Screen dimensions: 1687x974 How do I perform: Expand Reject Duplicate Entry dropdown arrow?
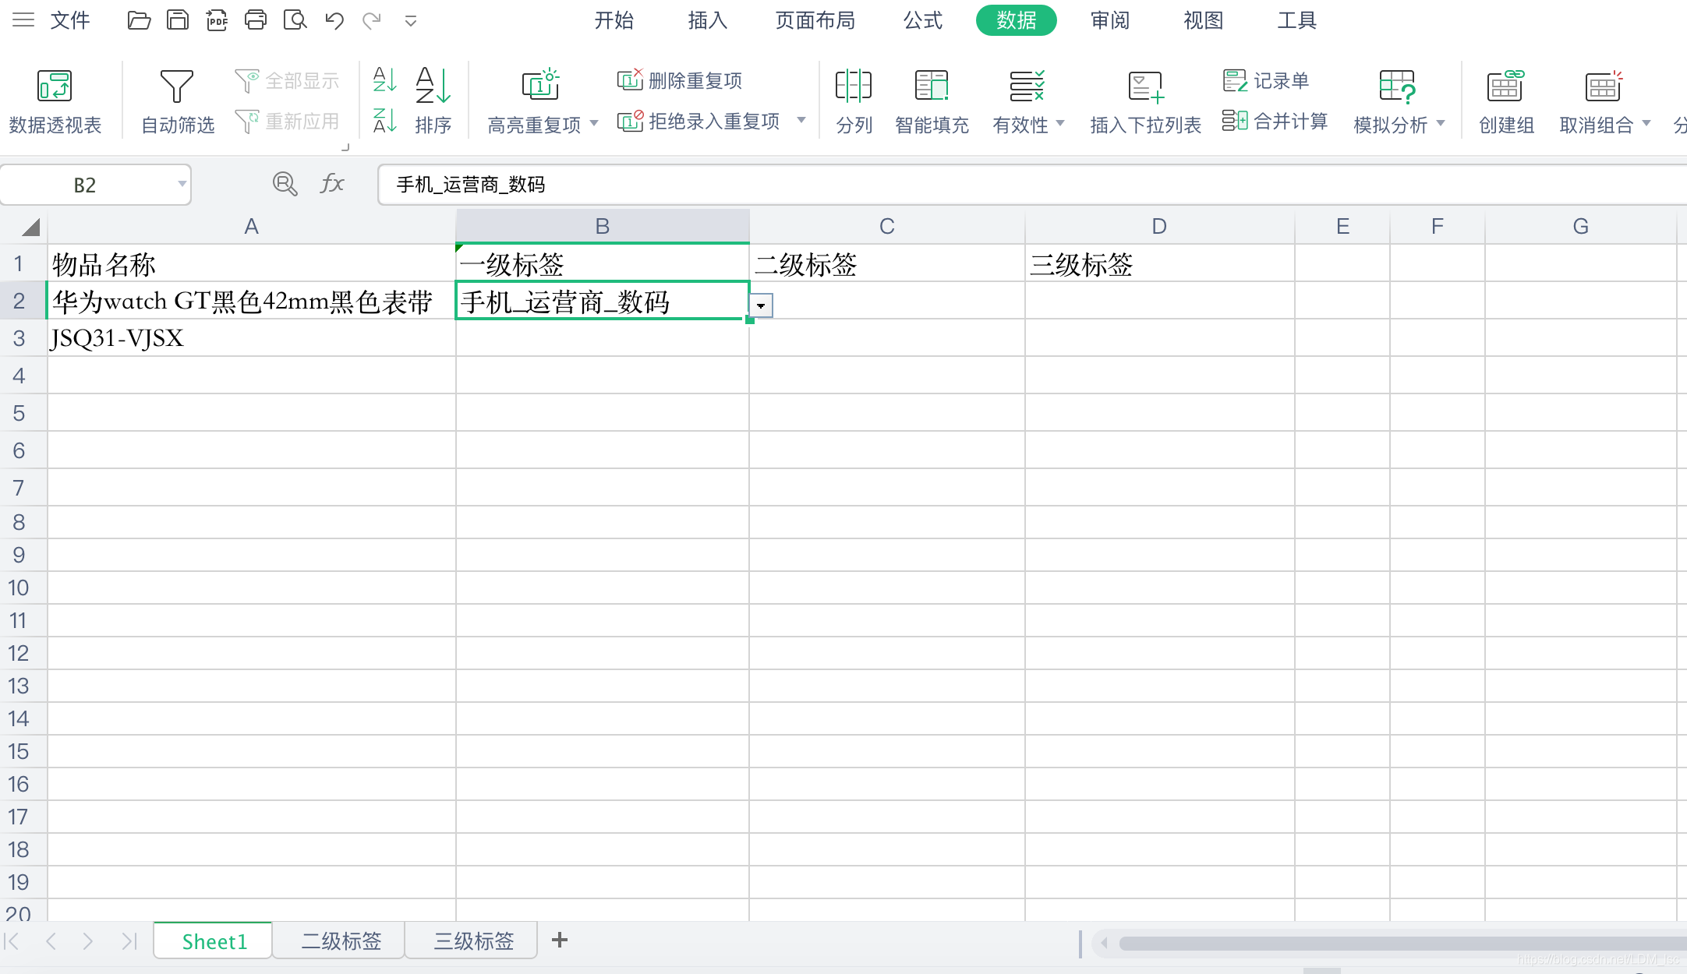[x=801, y=120]
